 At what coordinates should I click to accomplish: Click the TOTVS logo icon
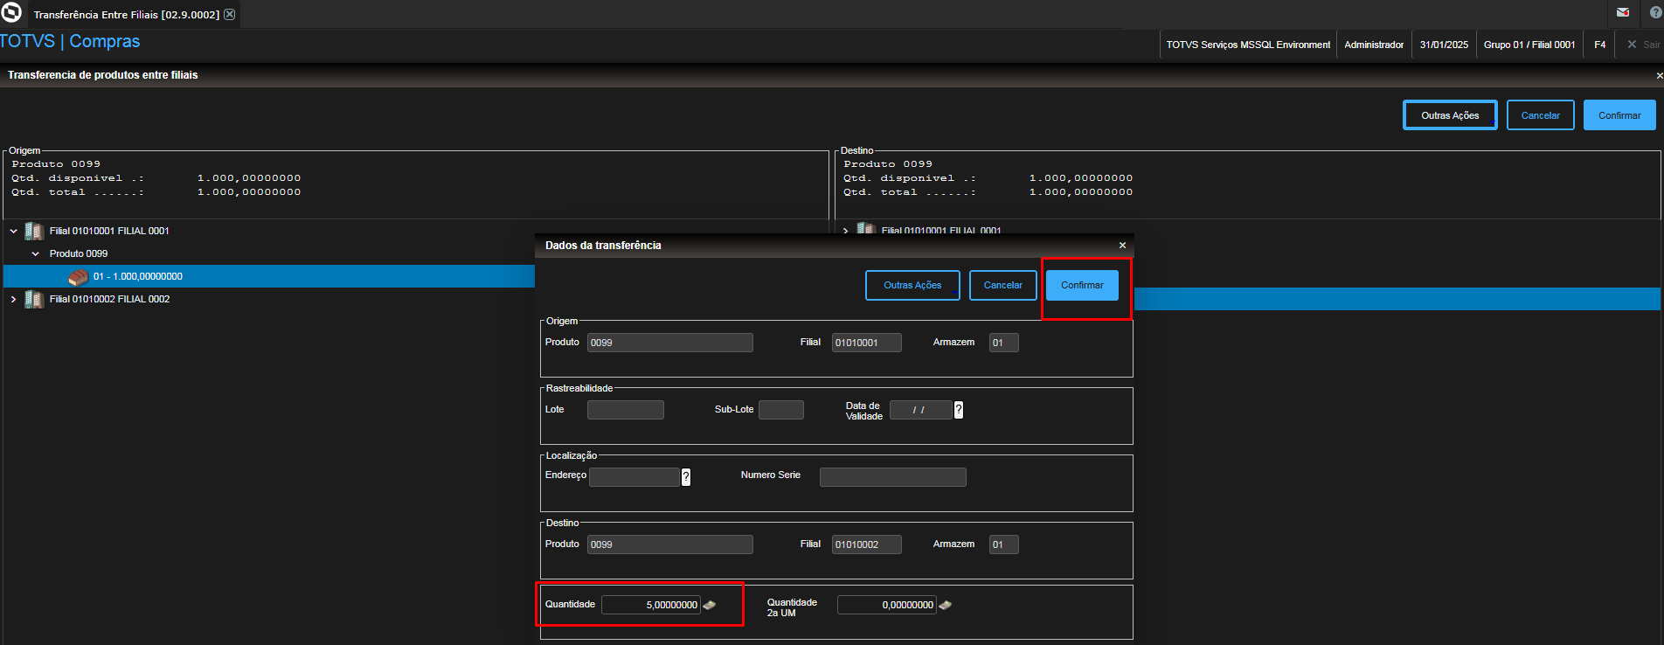[x=11, y=13]
